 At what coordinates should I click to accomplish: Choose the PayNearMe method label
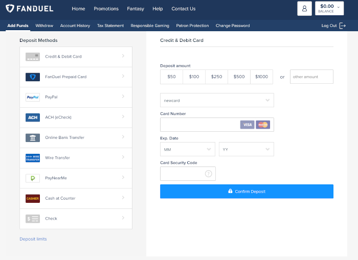click(56, 178)
